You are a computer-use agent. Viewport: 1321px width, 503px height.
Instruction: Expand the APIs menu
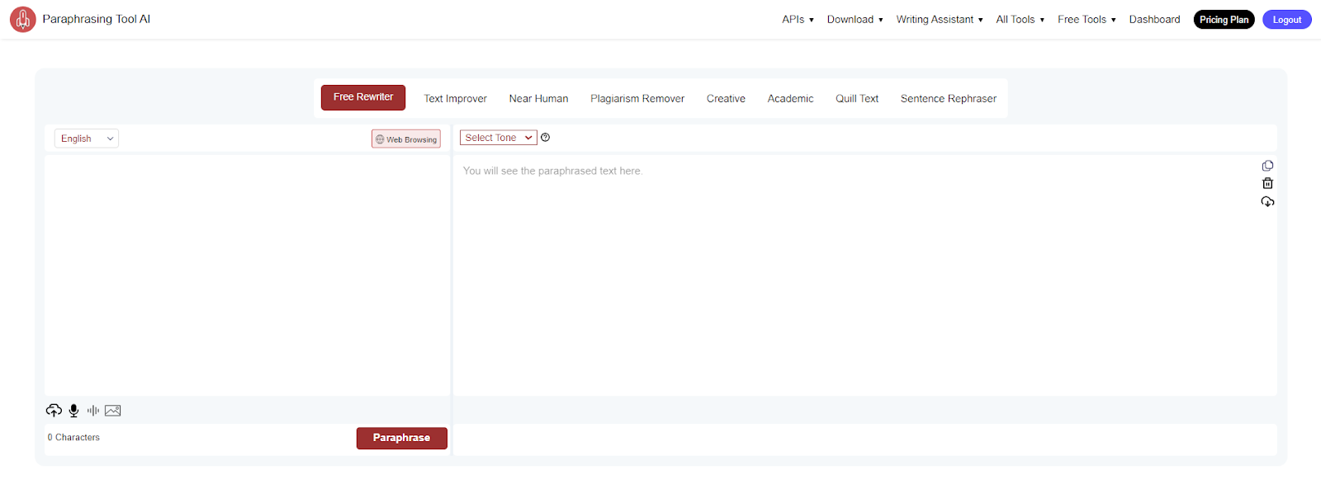pyautogui.click(x=798, y=19)
